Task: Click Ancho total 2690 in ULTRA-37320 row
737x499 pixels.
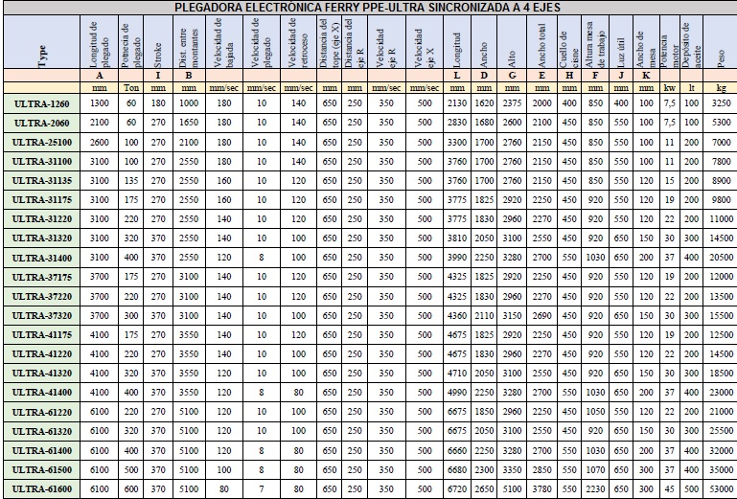Action: pyautogui.click(x=541, y=315)
